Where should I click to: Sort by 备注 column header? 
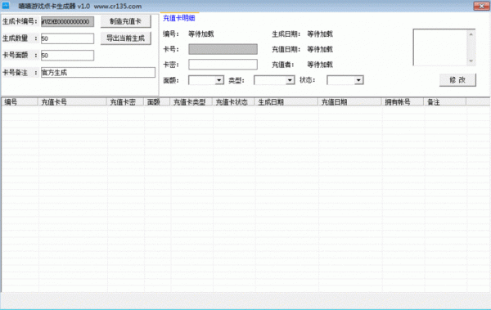(445, 102)
